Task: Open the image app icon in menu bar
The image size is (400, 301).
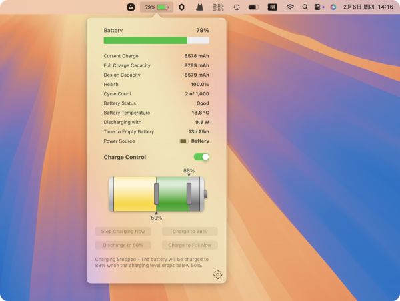Action: tap(131, 7)
